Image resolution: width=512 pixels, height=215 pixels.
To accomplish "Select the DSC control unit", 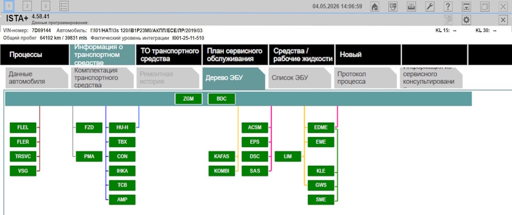I will 255,156.
